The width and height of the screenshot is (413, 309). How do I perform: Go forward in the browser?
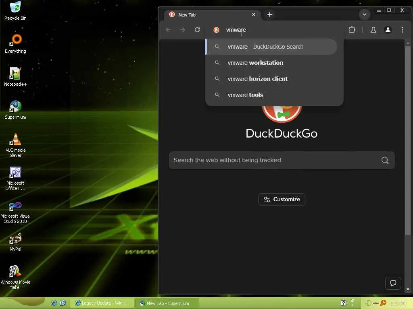[x=183, y=30]
